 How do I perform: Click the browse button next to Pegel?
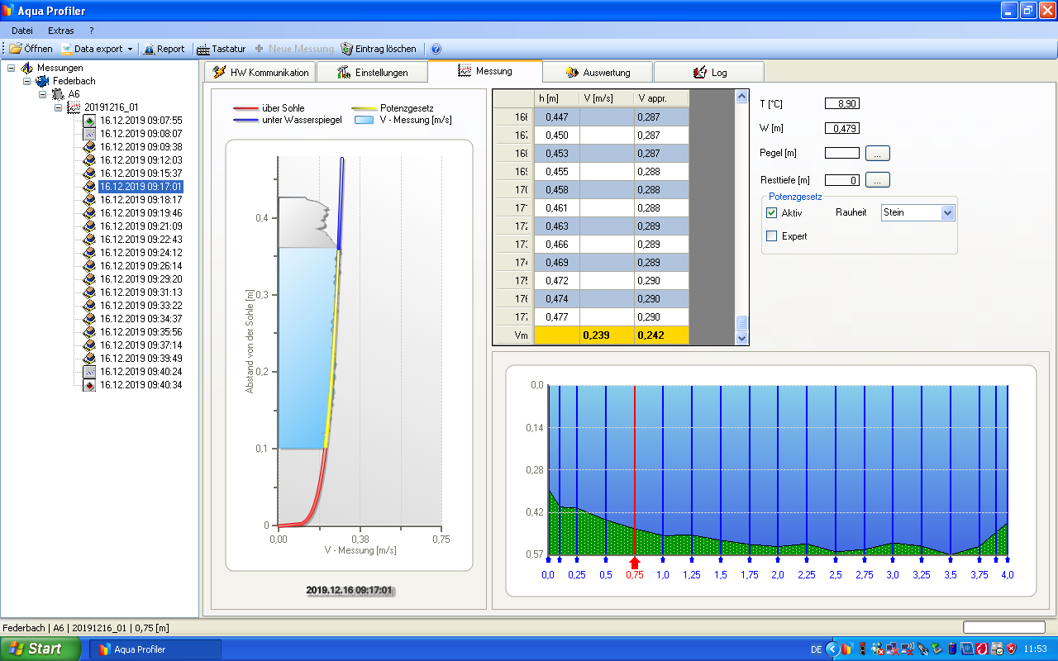tap(878, 154)
